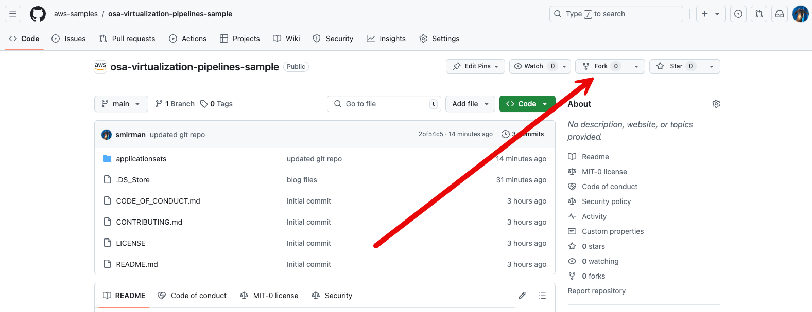Viewport: 812px width, 312px height.
Task: Click the star icon next to 0 stars
Action: [572, 246]
